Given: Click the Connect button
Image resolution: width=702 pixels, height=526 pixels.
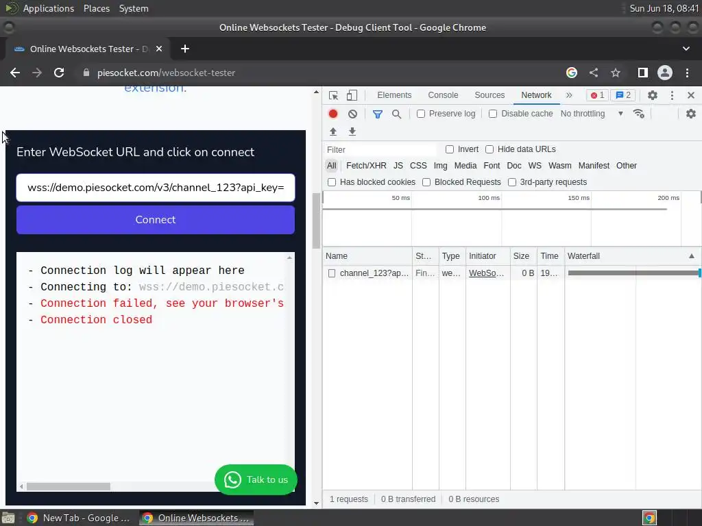Looking at the screenshot, I should (156, 220).
